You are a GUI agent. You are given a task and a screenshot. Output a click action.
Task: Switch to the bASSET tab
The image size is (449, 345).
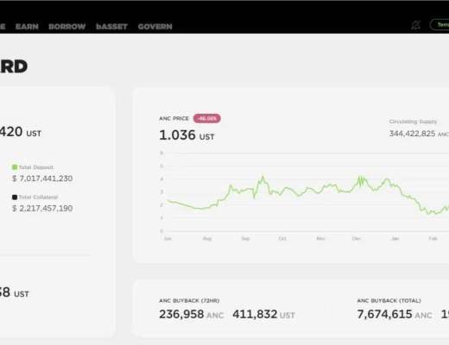tap(111, 27)
